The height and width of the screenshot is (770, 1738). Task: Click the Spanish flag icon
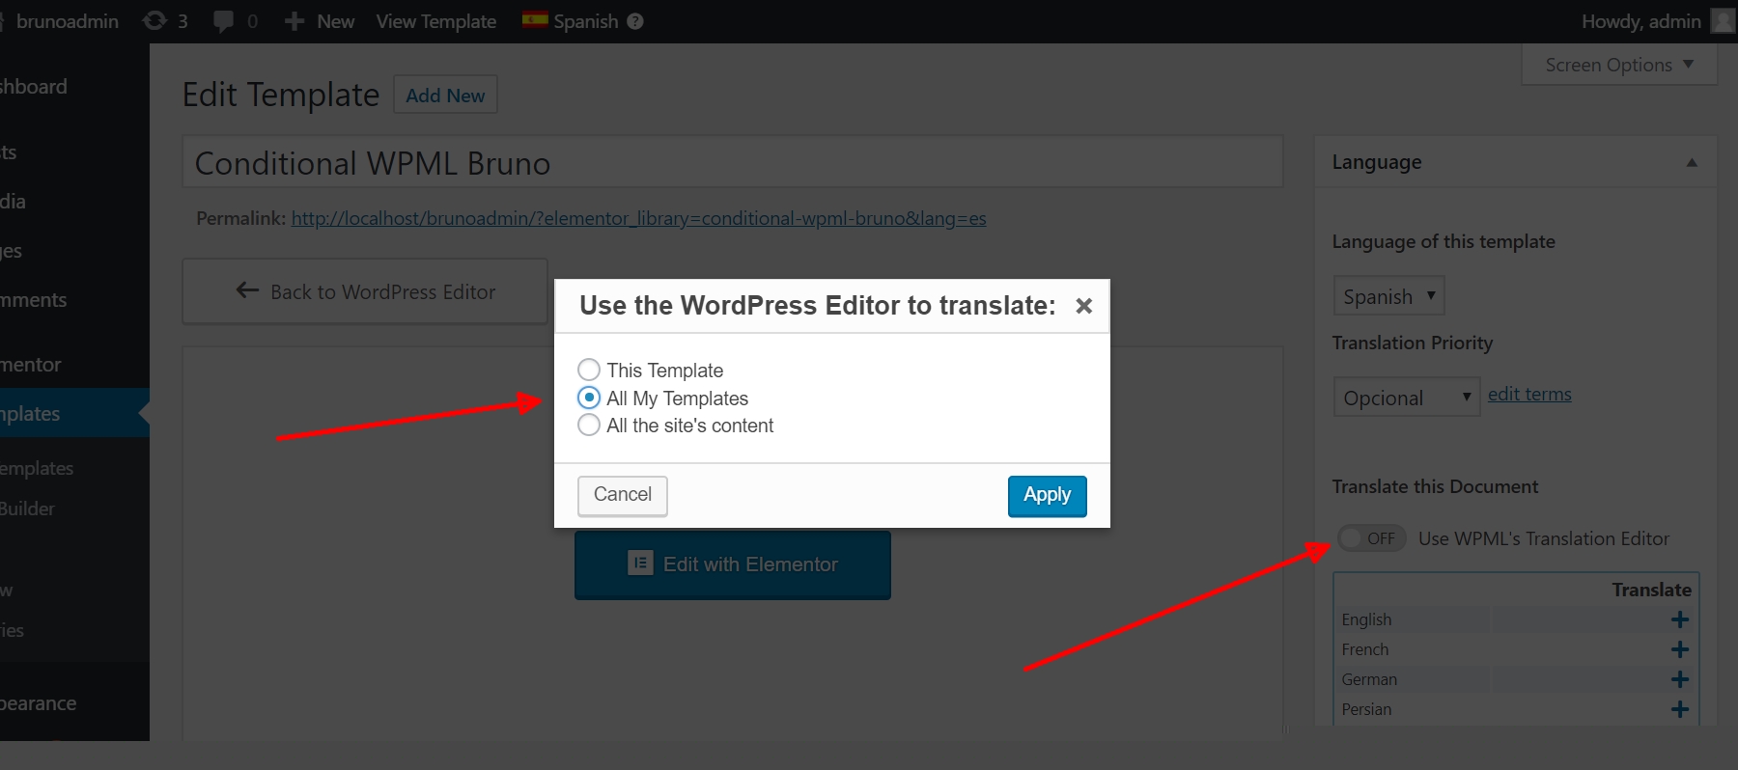(535, 19)
